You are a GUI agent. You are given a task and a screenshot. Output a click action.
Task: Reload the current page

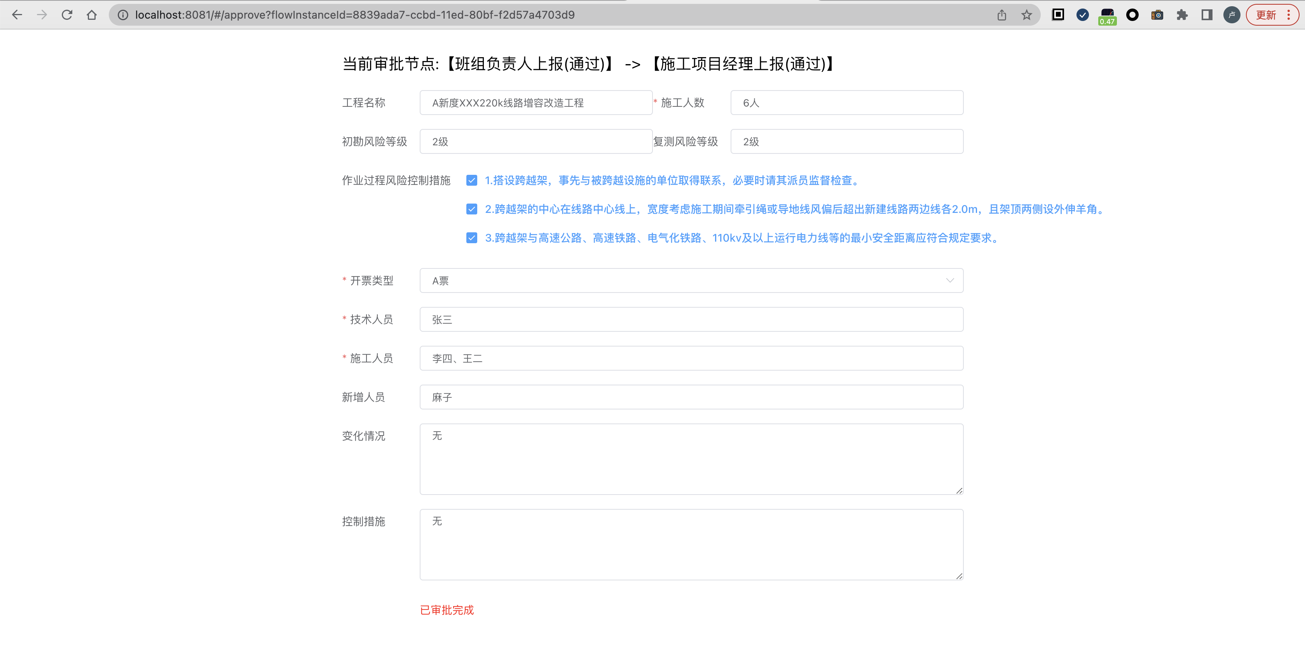pos(67,15)
